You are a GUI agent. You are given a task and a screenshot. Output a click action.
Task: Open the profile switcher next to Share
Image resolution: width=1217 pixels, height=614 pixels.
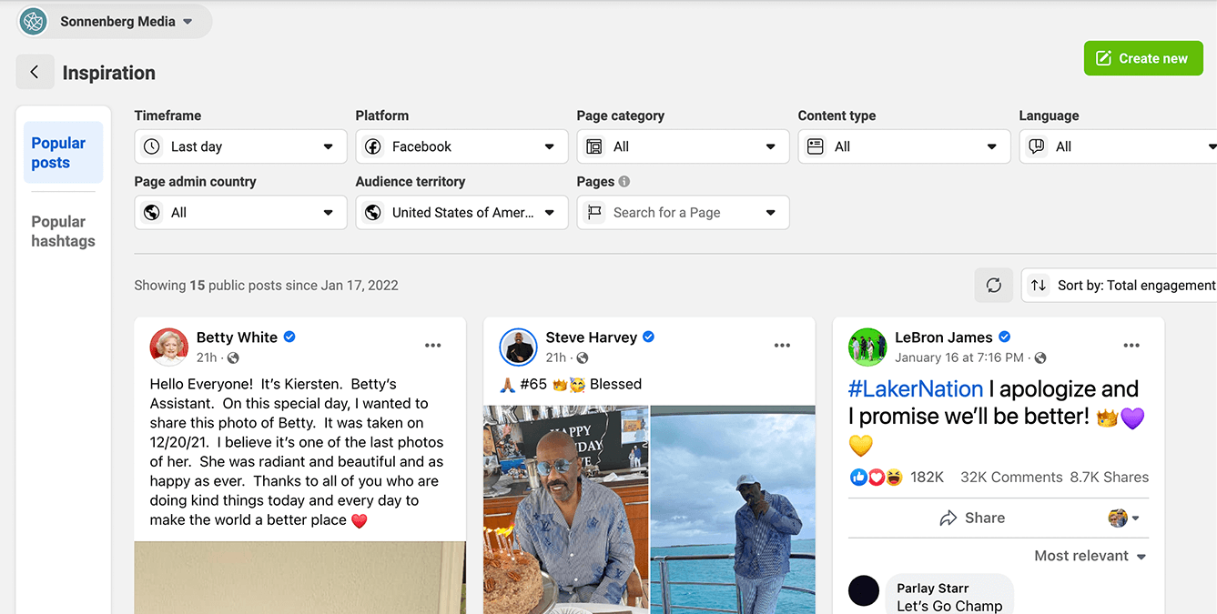coord(1124,518)
